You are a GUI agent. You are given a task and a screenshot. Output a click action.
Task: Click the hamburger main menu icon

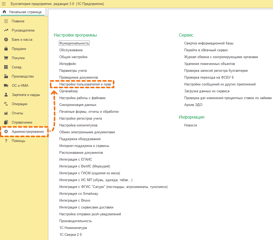4,4
